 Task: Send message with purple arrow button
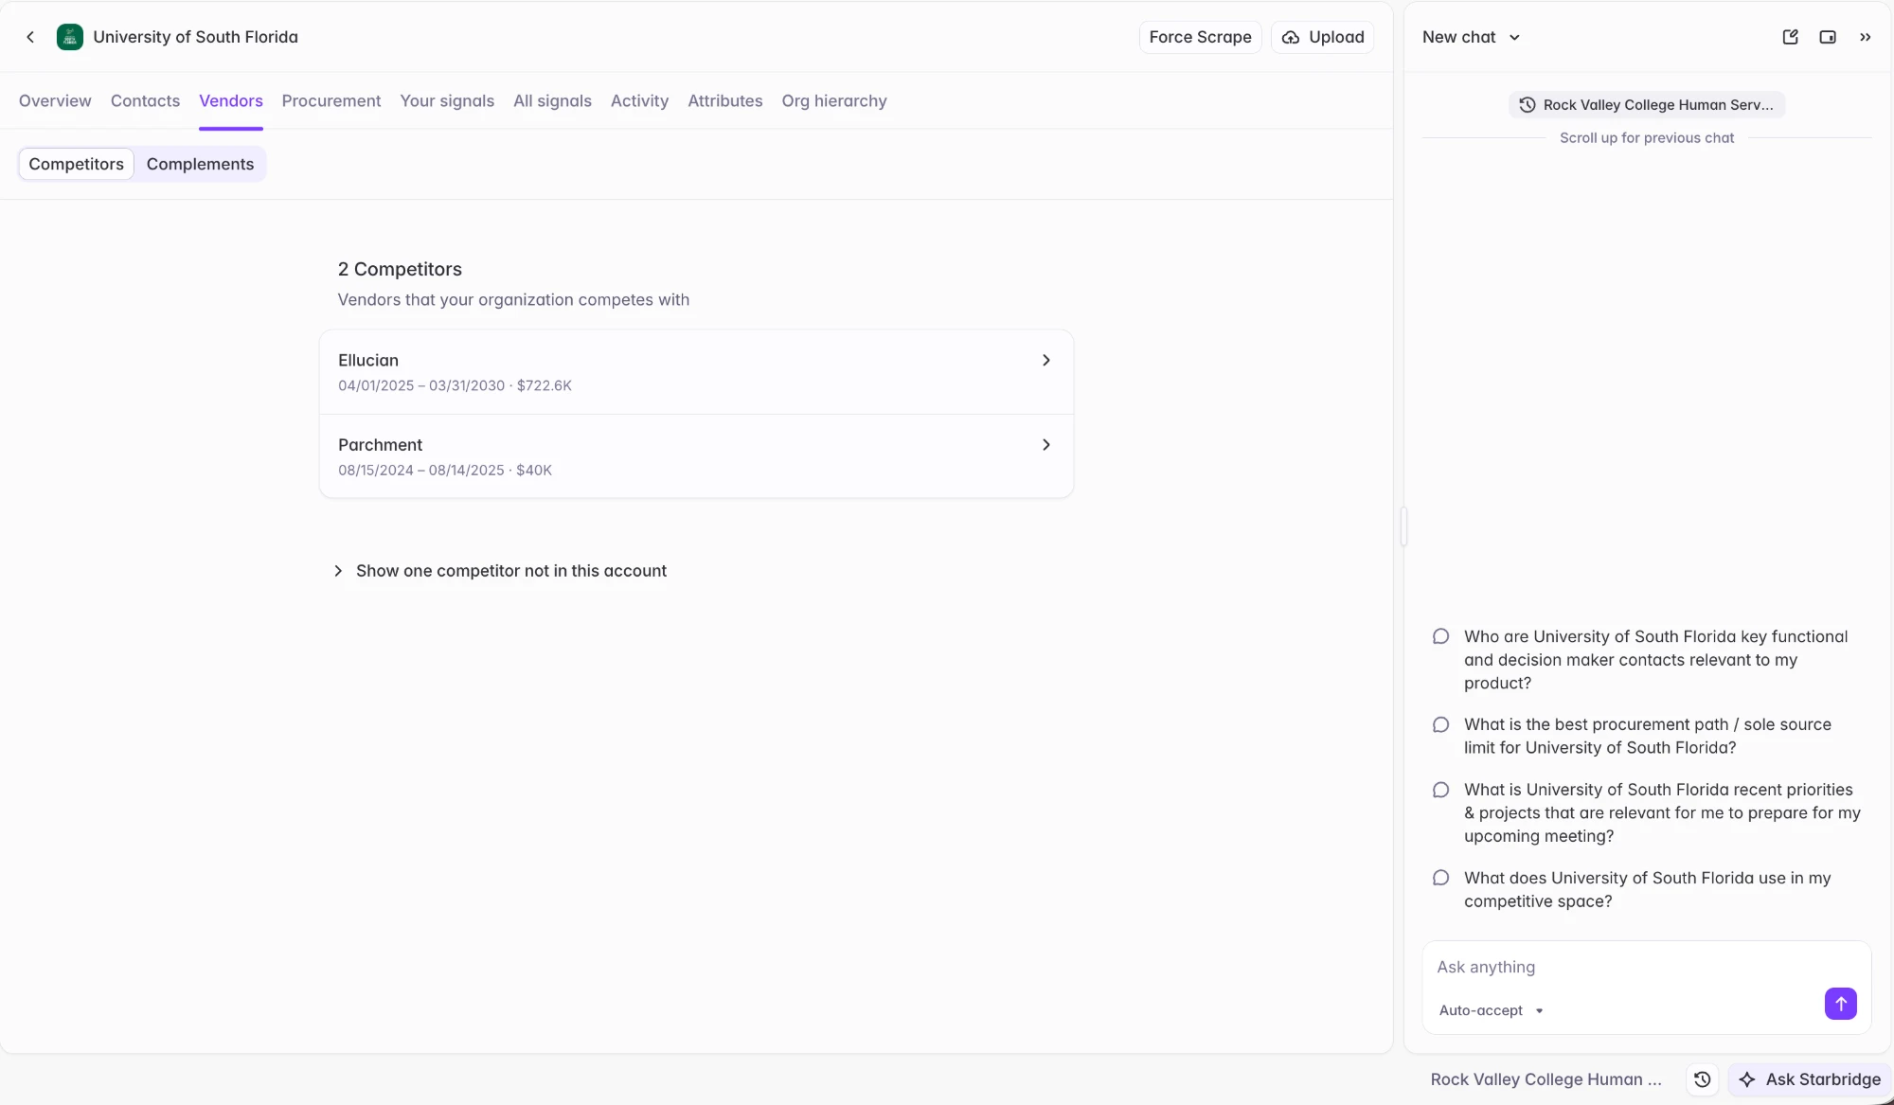[x=1840, y=1003]
